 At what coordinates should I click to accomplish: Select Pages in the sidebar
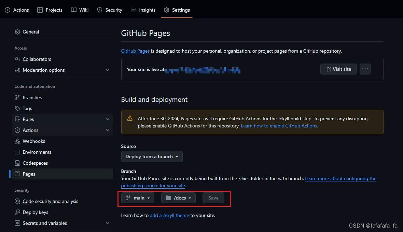click(62, 174)
